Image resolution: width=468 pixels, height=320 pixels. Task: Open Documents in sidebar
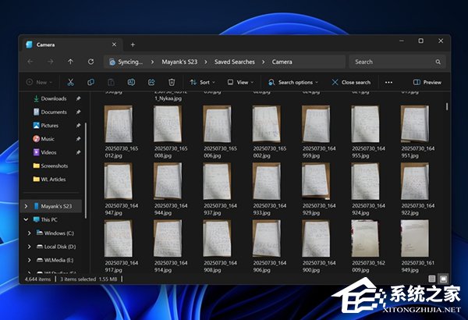[54, 112]
